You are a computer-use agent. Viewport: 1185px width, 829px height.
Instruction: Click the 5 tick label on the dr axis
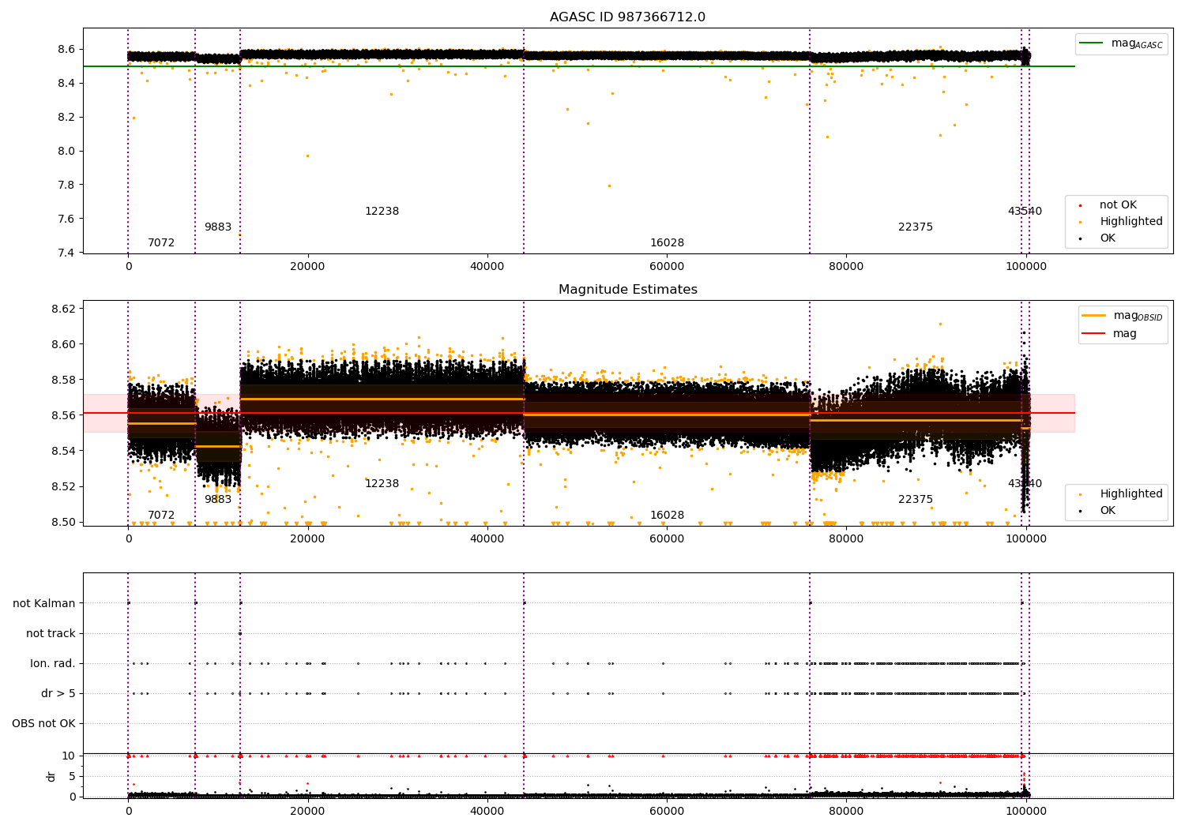(72, 776)
